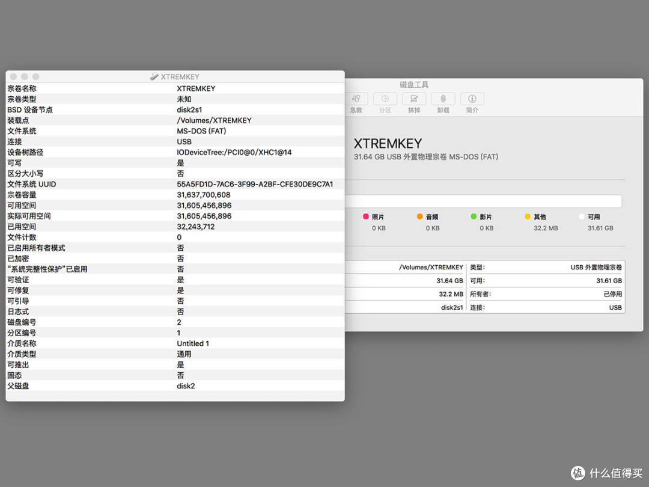Viewport: 649px width, 487px height.
Task: Click the disk2s1 device cell in Disk Utility
Action: 452,308
